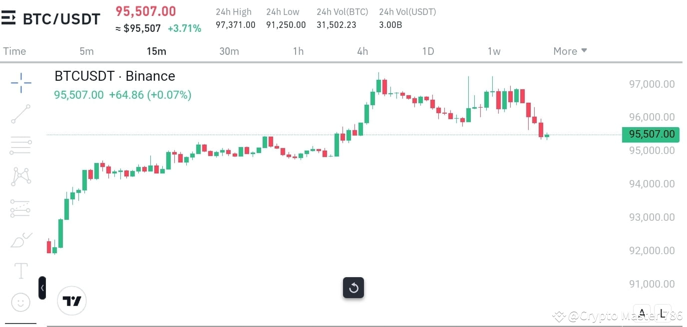This screenshot has height=327, width=687.
Task: Open the More timeframes dropdown
Action: click(x=570, y=51)
